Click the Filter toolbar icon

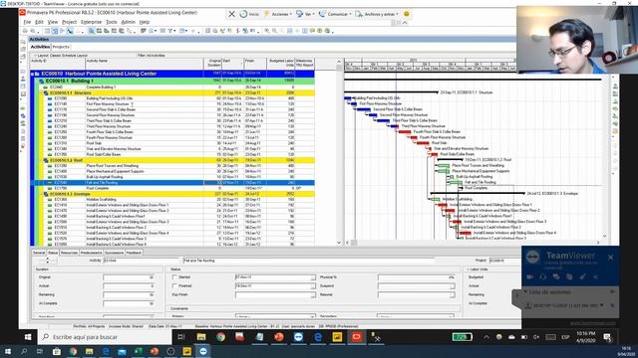click(170, 31)
